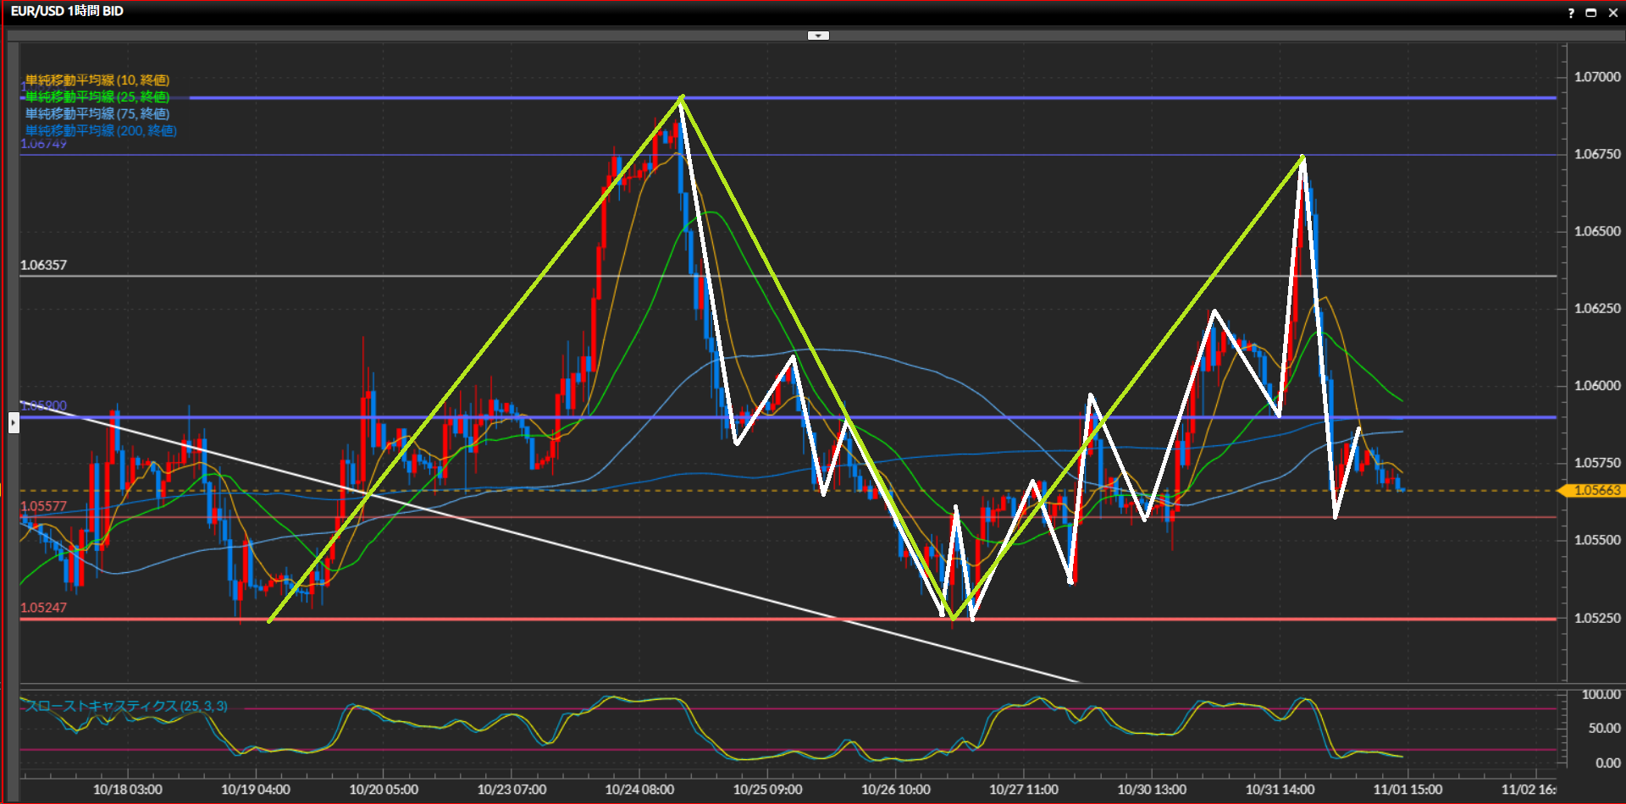Select the white horizontal line labeled 1.06357
This screenshot has width=1626, height=804.
(43, 266)
